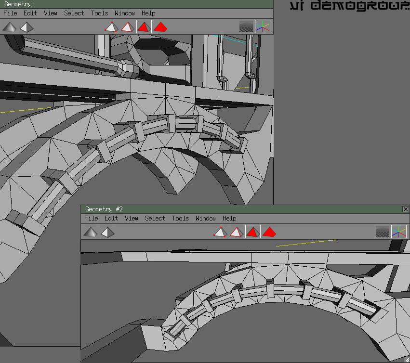Open File menu in Geometry window
The height and width of the screenshot is (363, 410).
[x=10, y=13]
